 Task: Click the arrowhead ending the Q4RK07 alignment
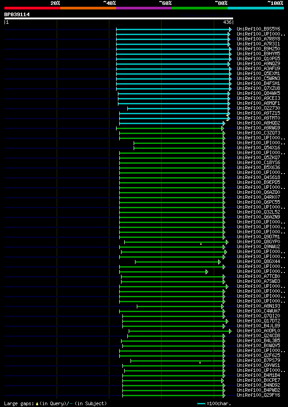click(224, 197)
